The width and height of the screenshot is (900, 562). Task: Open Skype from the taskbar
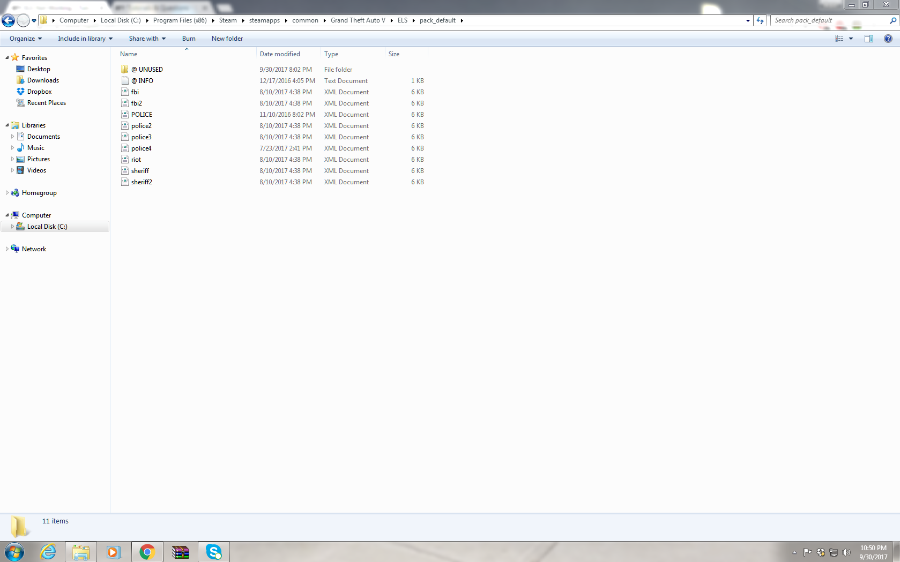click(x=213, y=552)
